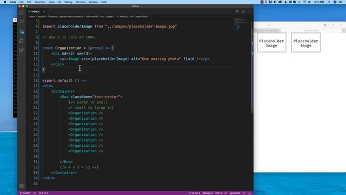This screenshot has width=346, height=195.
Task: Click the volume icon in menu bar
Action: tap(309, 2)
